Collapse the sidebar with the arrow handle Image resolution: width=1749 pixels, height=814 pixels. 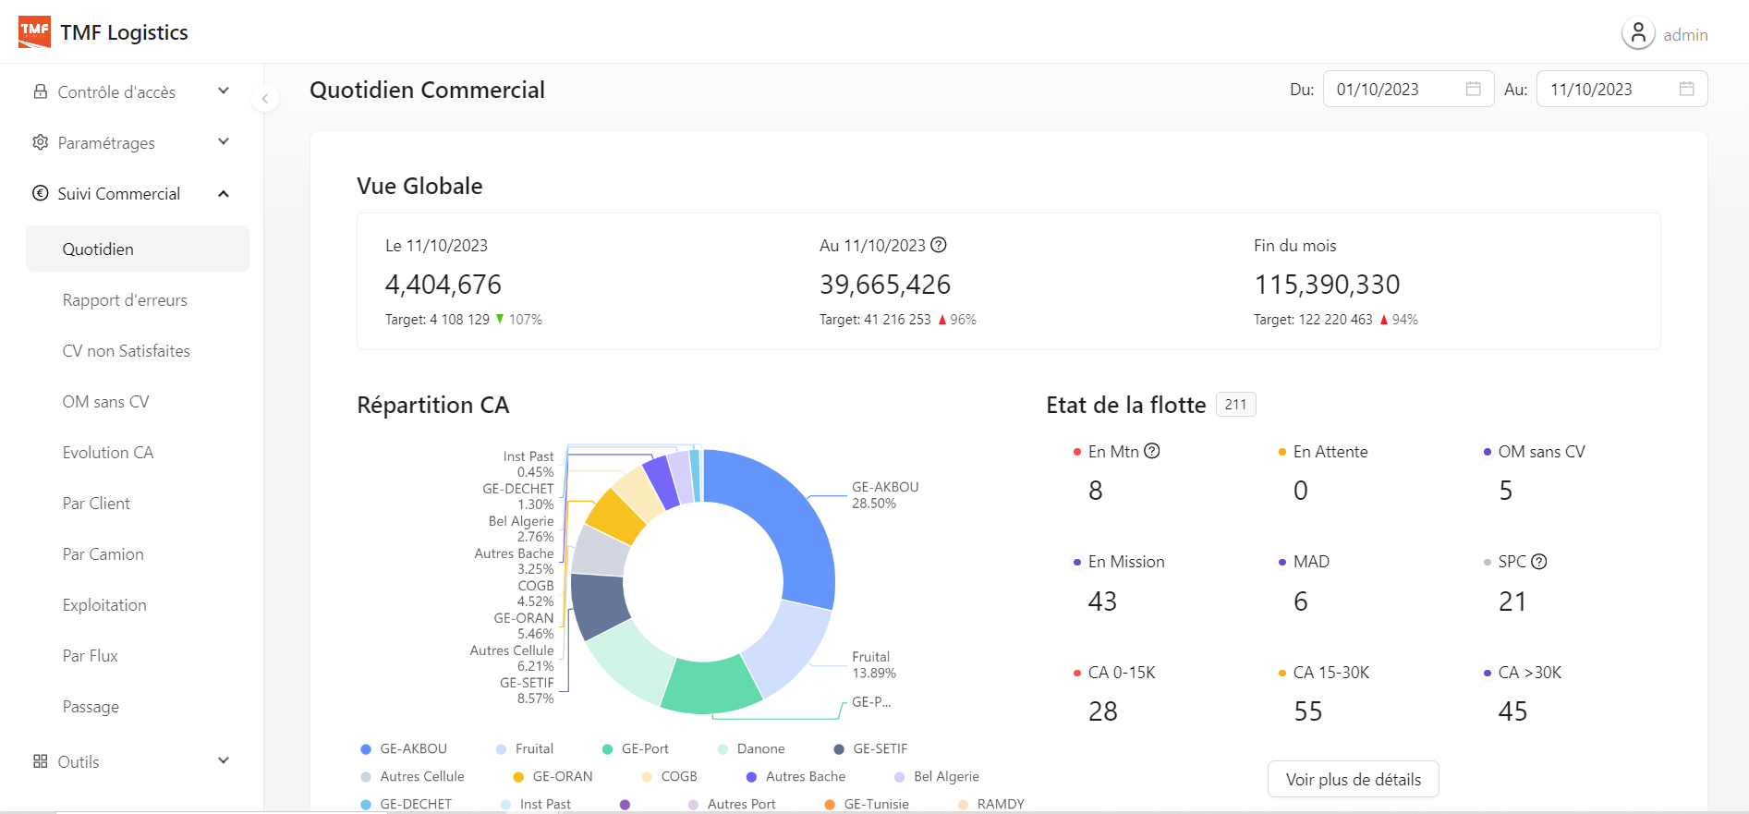click(x=265, y=98)
